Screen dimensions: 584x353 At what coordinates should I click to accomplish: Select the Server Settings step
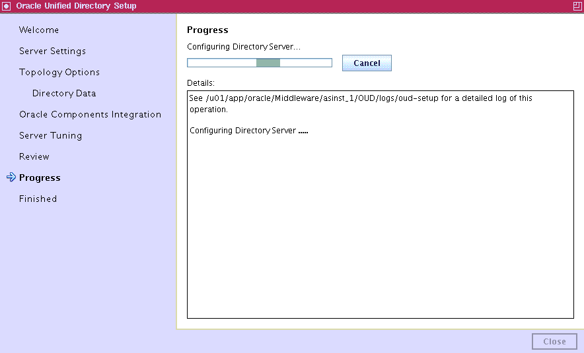coord(52,51)
